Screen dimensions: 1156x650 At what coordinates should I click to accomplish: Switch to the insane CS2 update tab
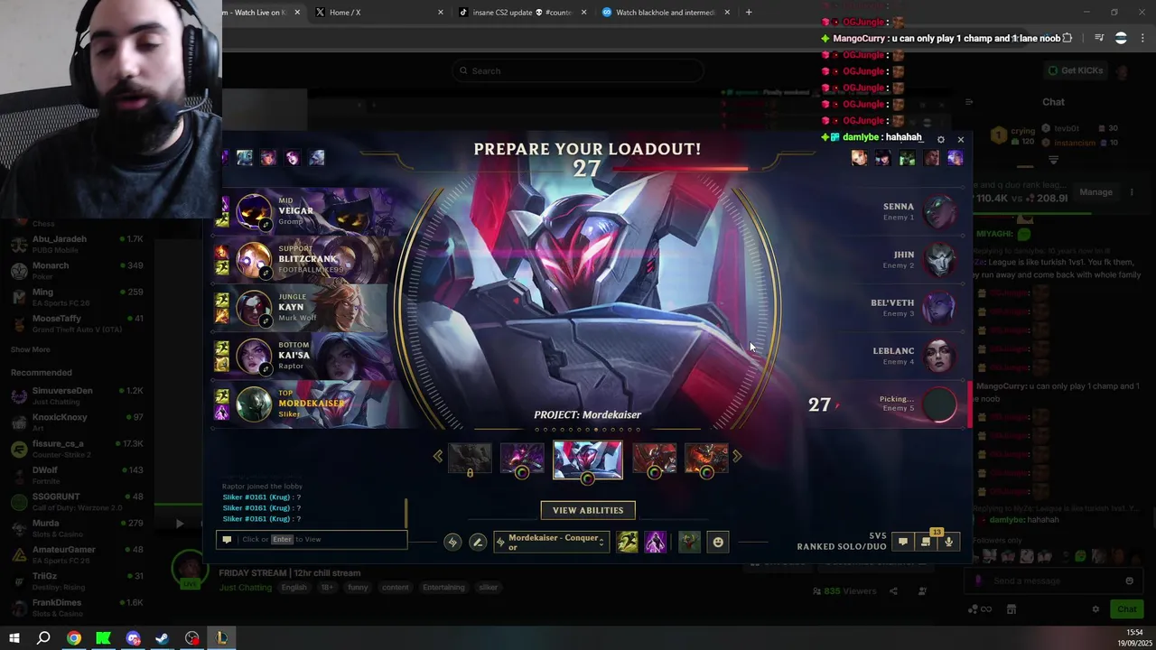(x=521, y=13)
